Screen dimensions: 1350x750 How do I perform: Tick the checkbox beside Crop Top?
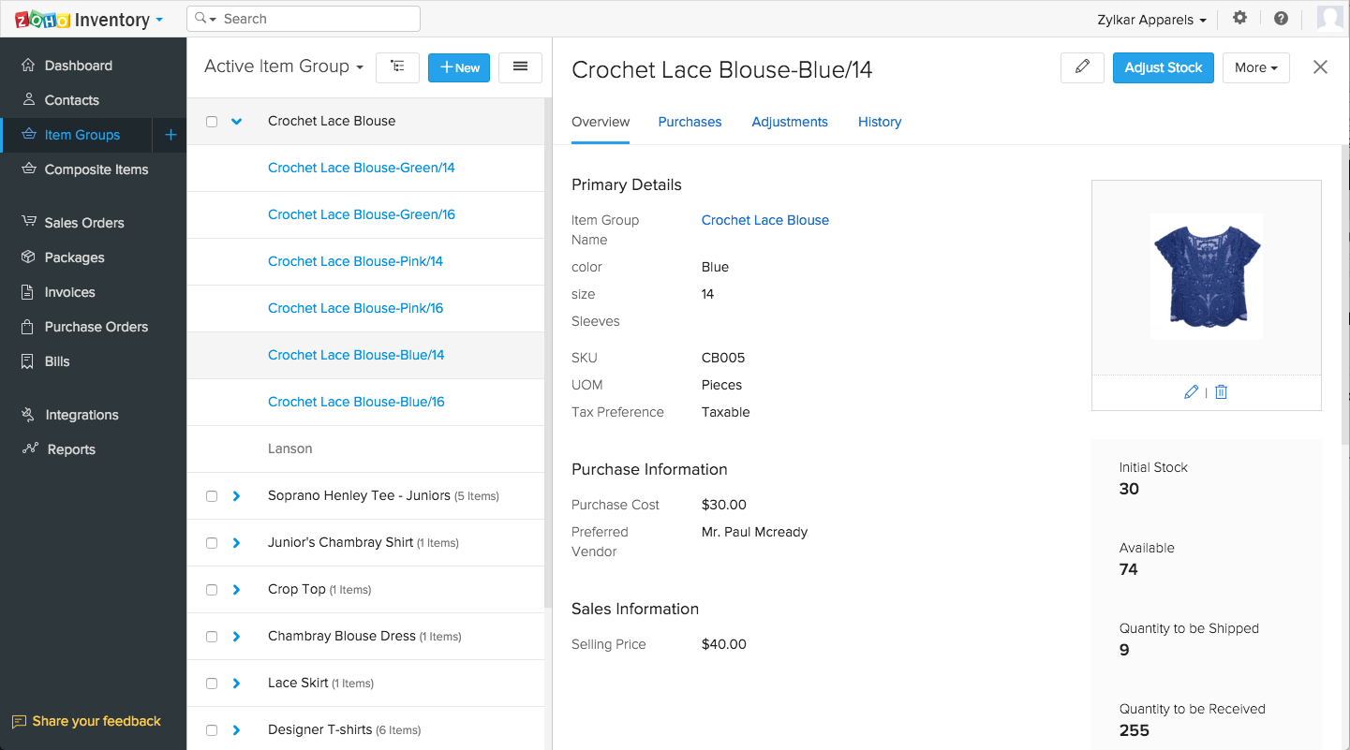(211, 589)
